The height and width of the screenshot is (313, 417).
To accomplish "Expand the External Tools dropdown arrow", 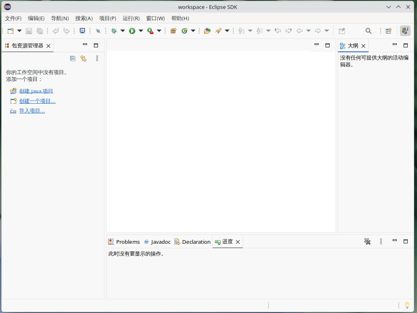I will (159, 31).
